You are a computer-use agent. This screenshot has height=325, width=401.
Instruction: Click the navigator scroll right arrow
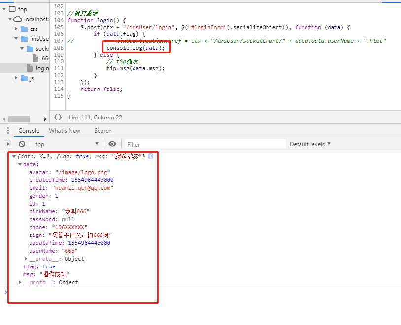coord(45,119)
